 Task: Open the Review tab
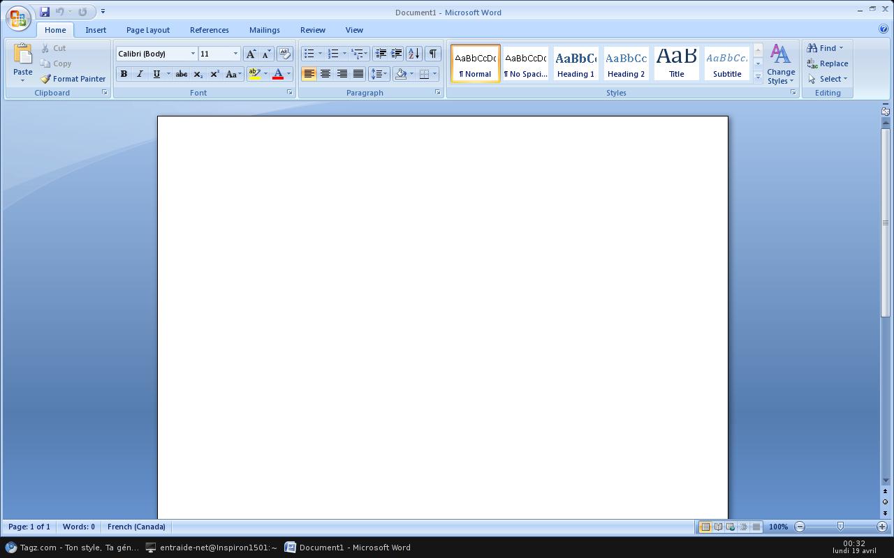tap(313, 30)
